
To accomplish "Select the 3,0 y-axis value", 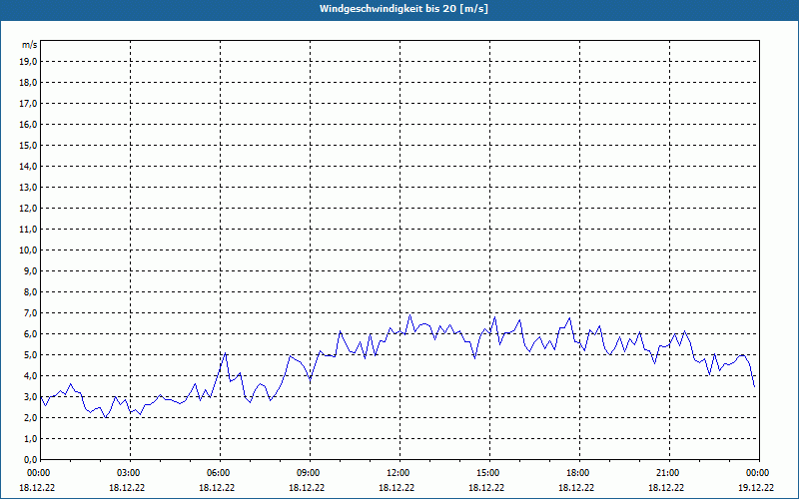I will [30, 396].
